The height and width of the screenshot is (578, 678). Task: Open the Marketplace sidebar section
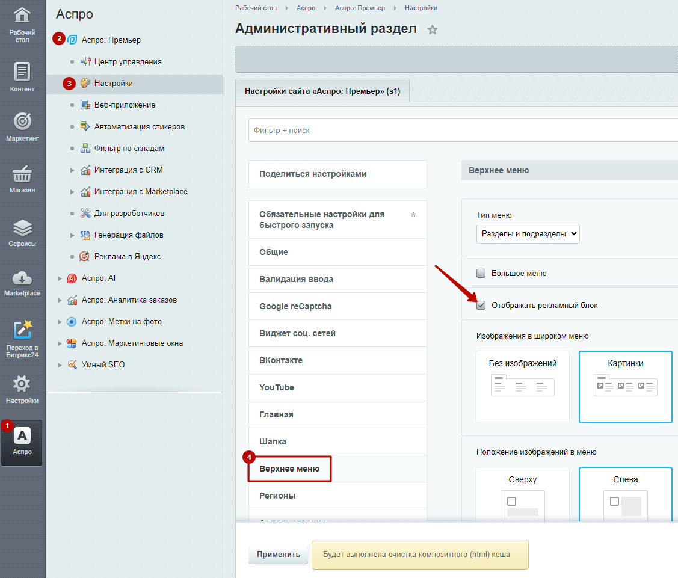click(x=22, y=283)
